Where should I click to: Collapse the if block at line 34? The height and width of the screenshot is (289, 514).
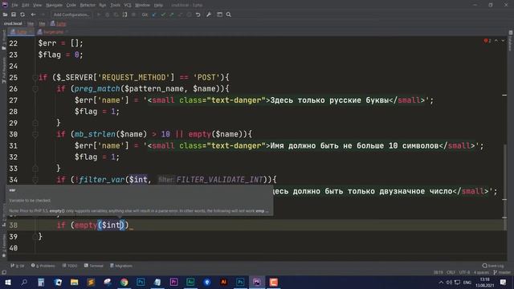[x=35, y=180]
